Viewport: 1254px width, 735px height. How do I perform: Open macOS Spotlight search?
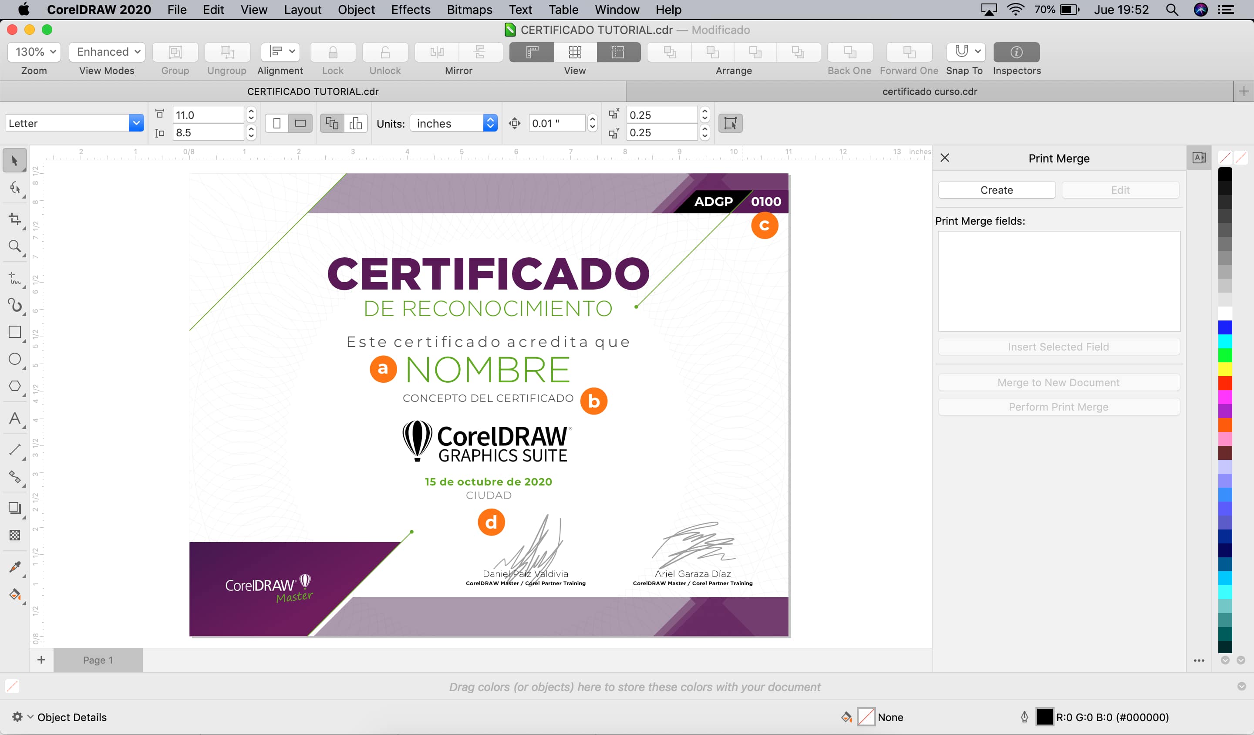coord(1171,10)
